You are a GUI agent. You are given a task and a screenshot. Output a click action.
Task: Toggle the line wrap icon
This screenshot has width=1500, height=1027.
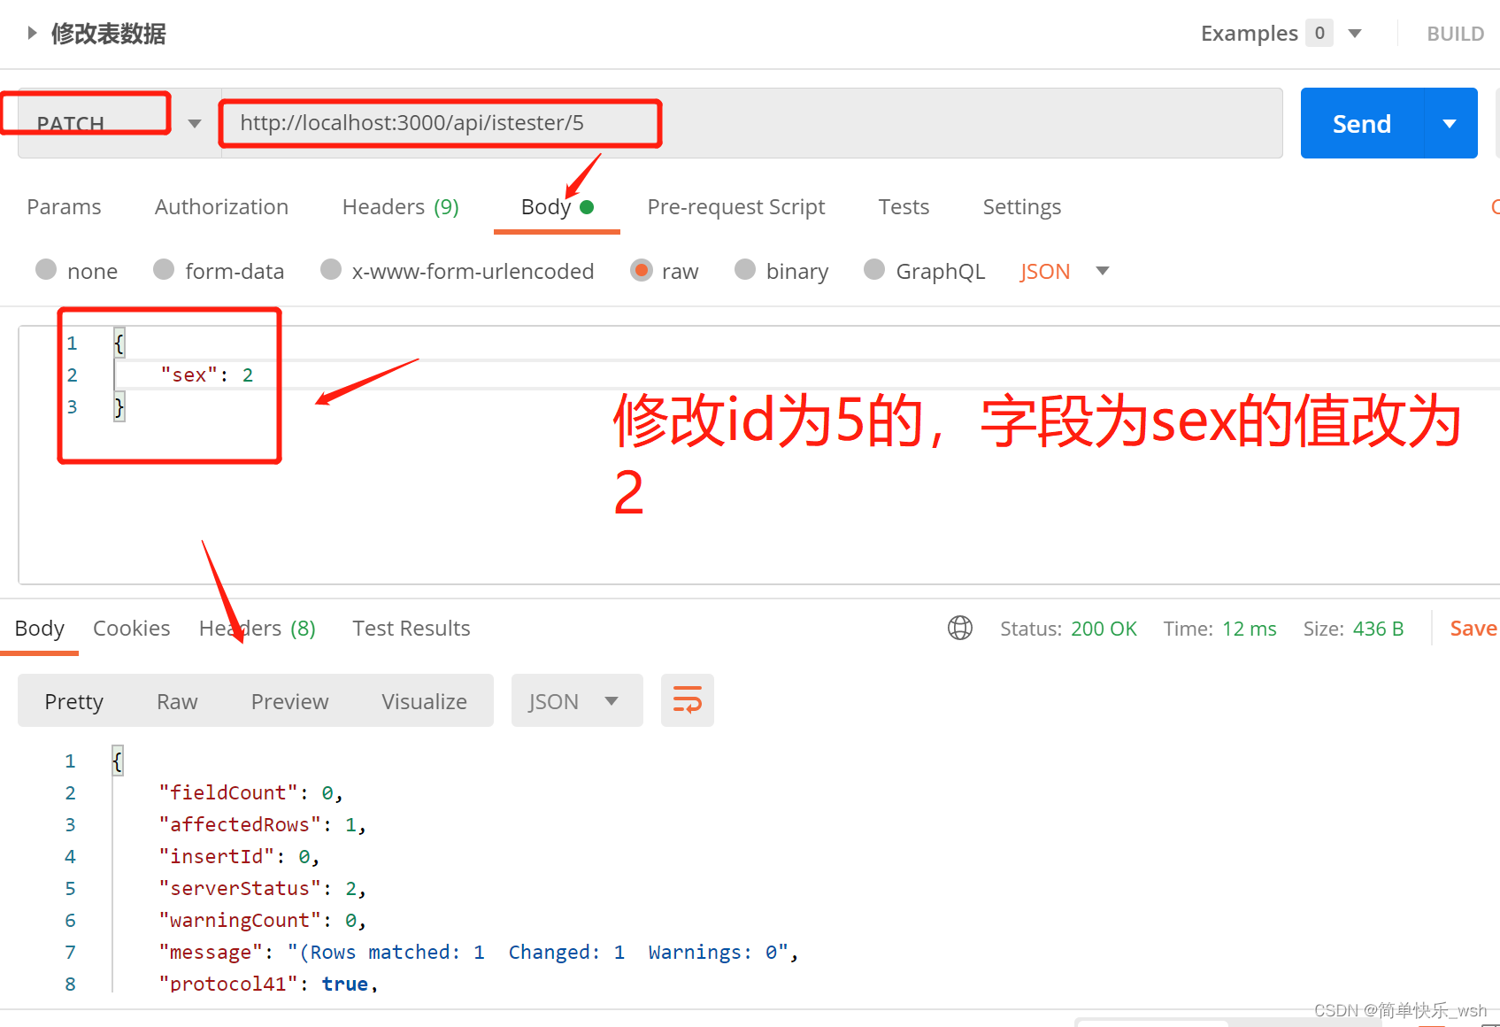688,700
